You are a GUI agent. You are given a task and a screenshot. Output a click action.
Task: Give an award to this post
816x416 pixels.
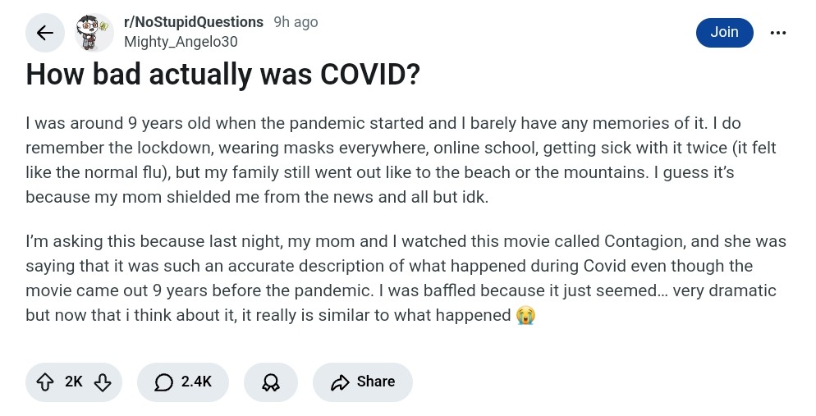click(x=271, y=382)
